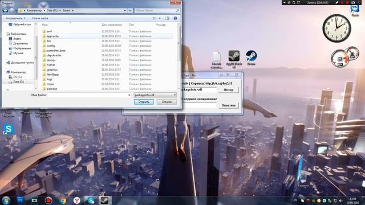Change the view with the view icon

pos(155,18)
